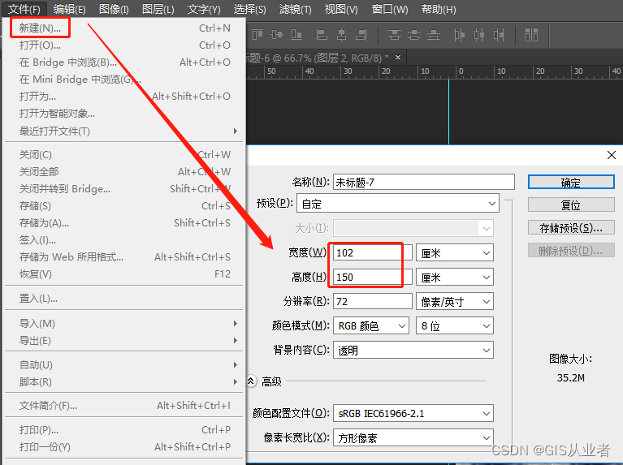Click the 宽度(W) field showing 102

click(372, 253)
